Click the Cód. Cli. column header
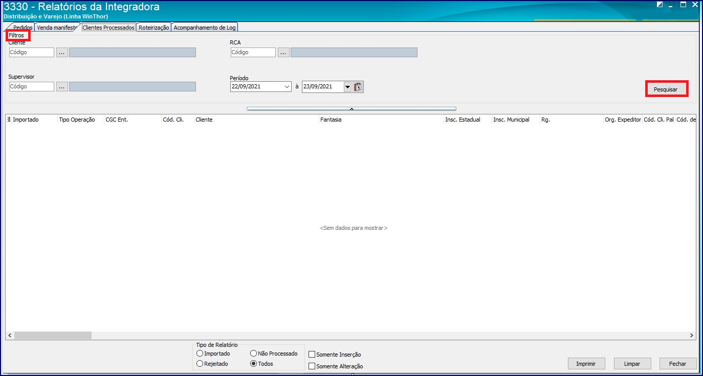 click(178, 120)
